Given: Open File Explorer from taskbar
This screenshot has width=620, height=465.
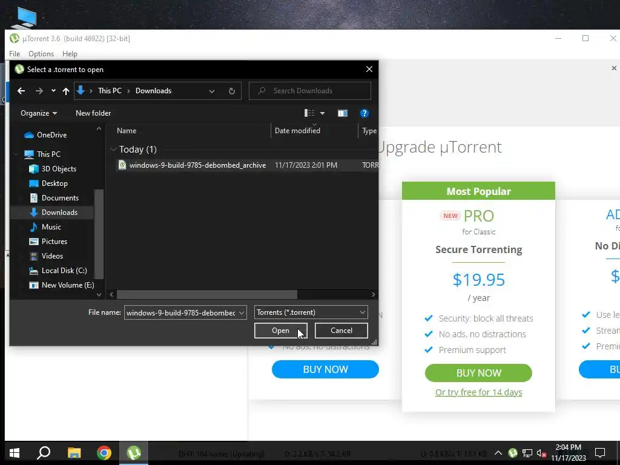Looking at the screenshot, I should [74, 453].
